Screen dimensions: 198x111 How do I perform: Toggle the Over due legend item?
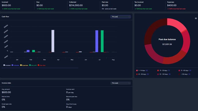point(41,65)
